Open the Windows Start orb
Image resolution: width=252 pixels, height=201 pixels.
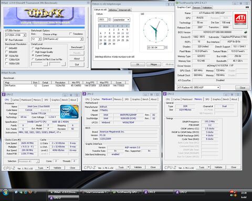6,193
